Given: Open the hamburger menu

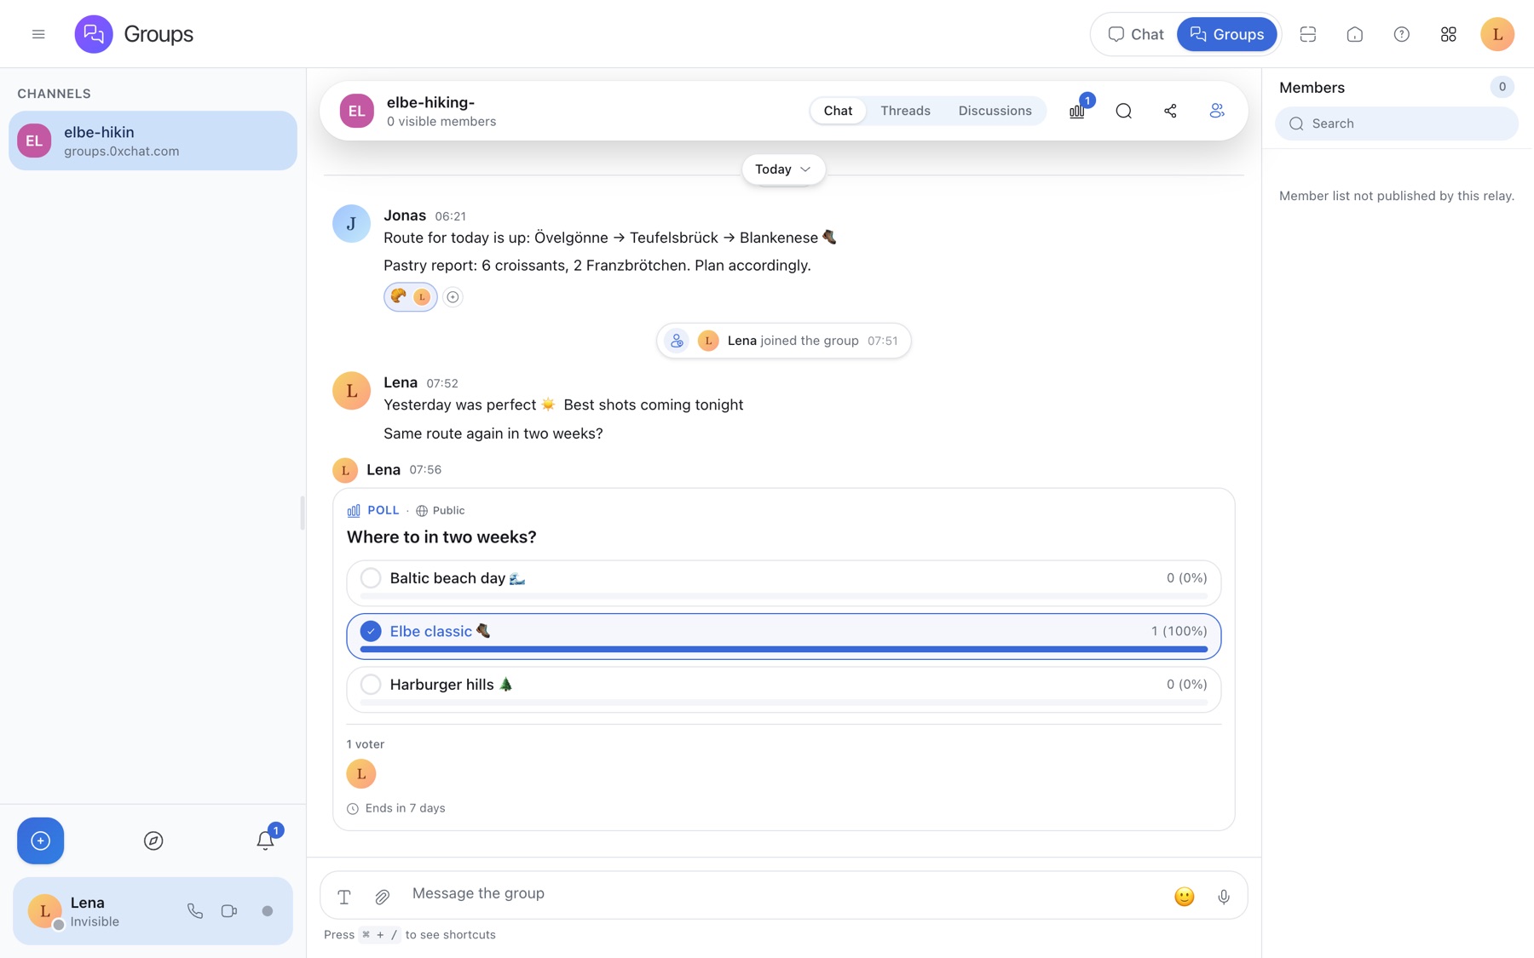Looking at the screenshot, I should tap(38, 34).
